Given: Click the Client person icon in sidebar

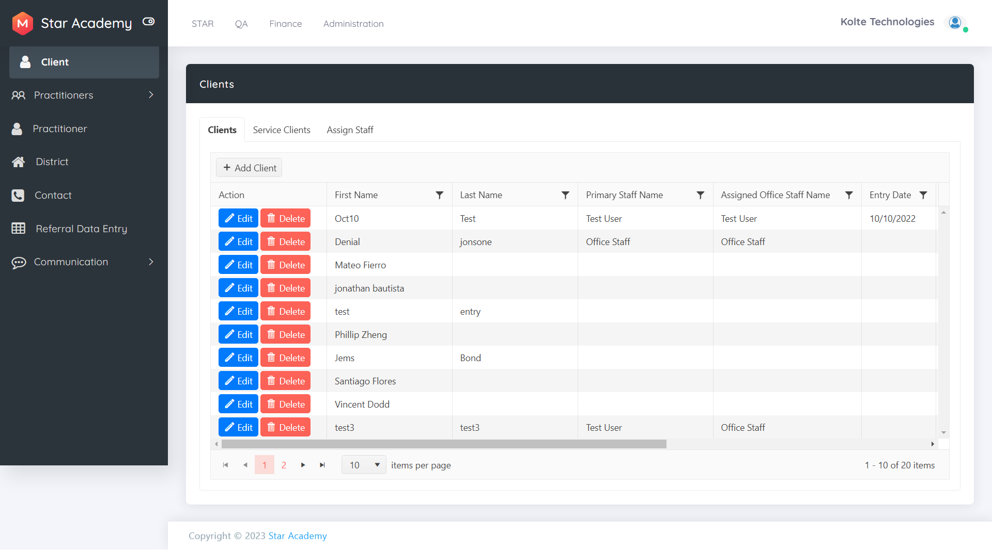Looking at the screenshot, I should [x=25, y=62].
